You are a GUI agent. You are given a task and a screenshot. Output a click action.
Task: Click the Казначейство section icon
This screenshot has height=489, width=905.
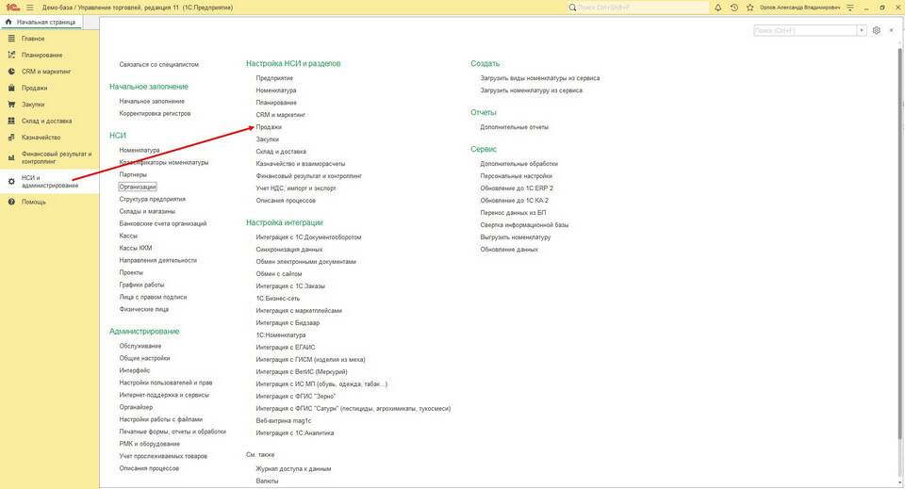click(11, 138)
